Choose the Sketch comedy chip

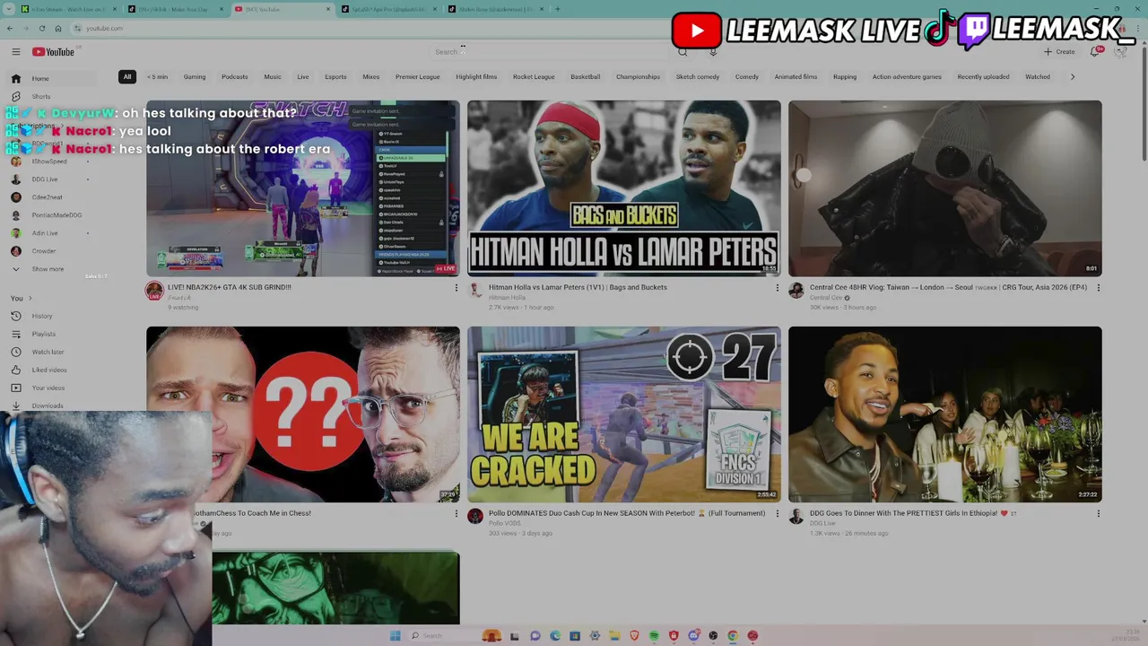698,77
